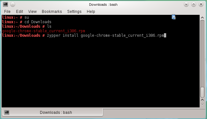The image size is (207, 119).
Task: Click the scrollbar down arrow
Action: (202, 104)
